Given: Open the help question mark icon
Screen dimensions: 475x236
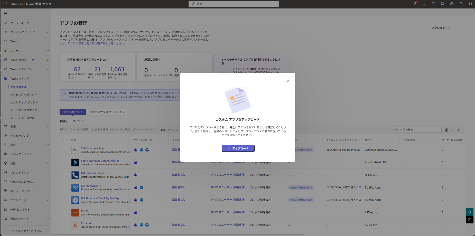Looking at the screenshot, I should coord(461,4).
